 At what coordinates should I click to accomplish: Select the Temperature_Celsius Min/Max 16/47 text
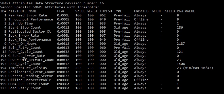point(198,68)
